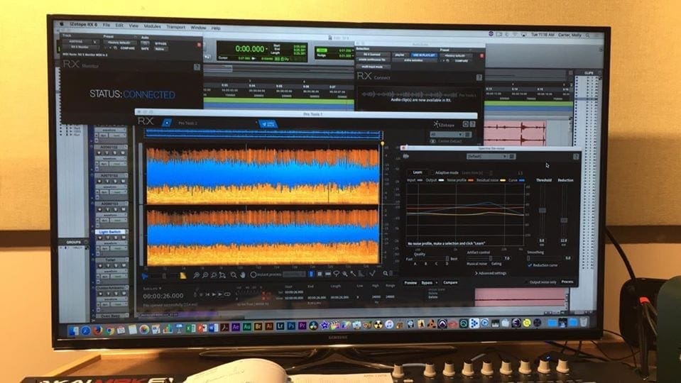Open the De-noise preset menu icon
This screenshot has width=681, height=383.
click(512, 157)
